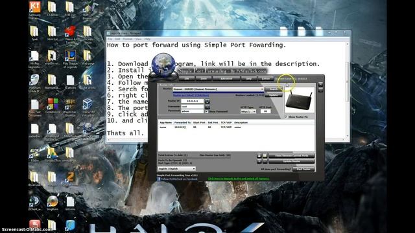Open the Cube World folder on desktop
415x233 pixels.
88,82
